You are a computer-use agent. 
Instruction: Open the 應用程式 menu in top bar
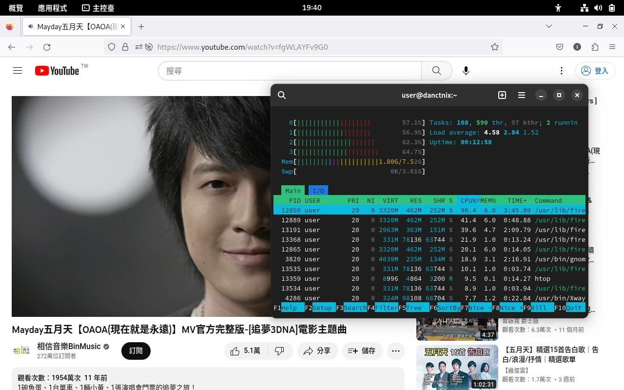click(52, 8)
